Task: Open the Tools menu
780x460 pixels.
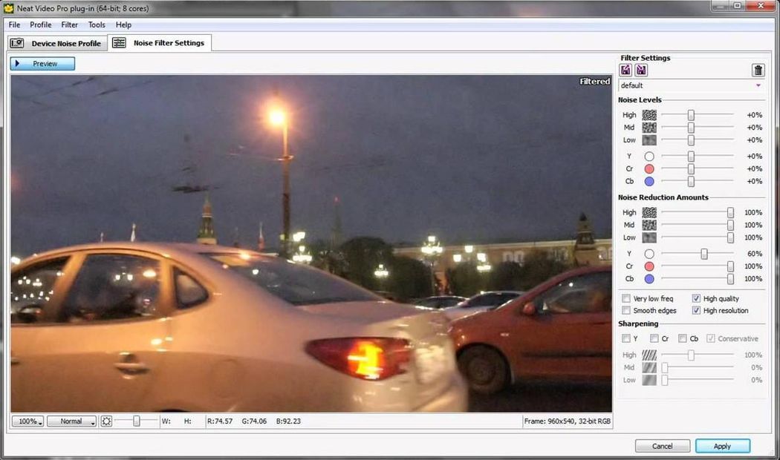Action: 97,24
